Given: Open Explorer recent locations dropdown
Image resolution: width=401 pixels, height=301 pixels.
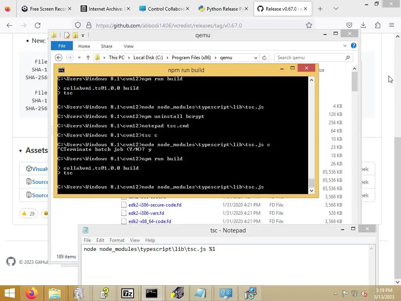Looking at the screenshot, I should tap(79, 58).
